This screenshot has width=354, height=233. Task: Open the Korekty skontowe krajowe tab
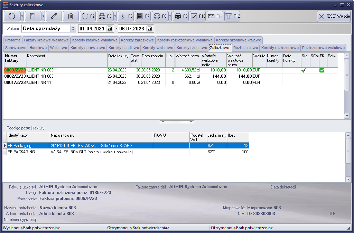(x=239, y=40)
